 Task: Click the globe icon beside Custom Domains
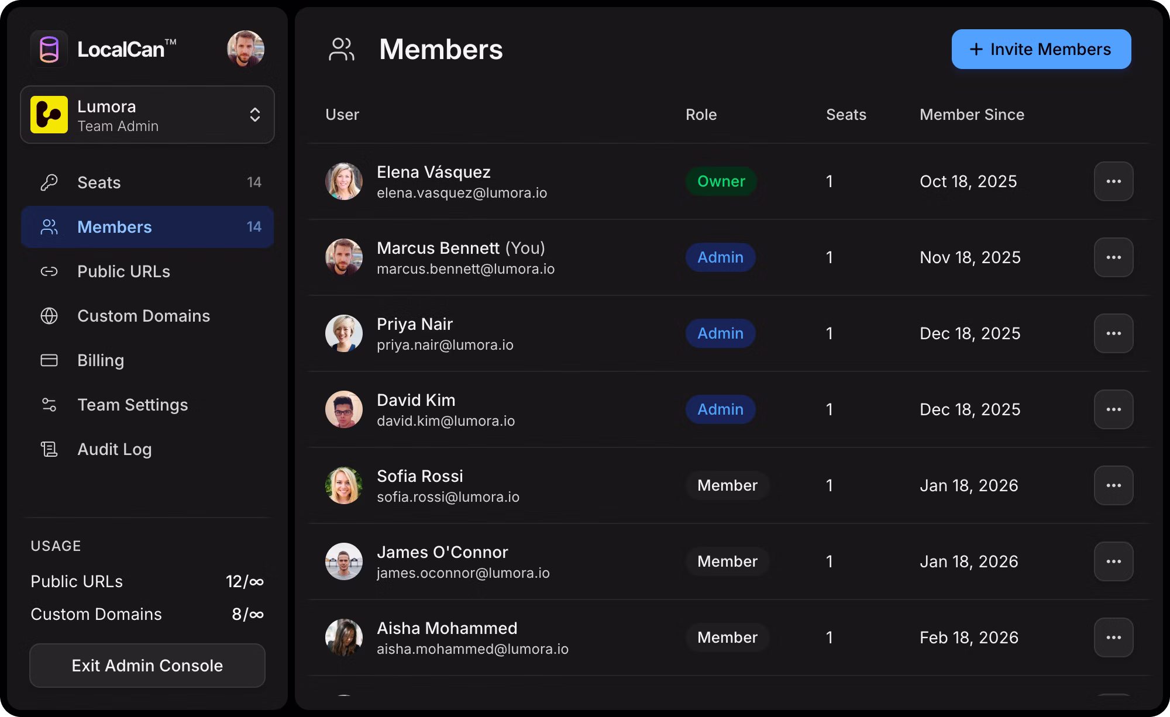49,316
